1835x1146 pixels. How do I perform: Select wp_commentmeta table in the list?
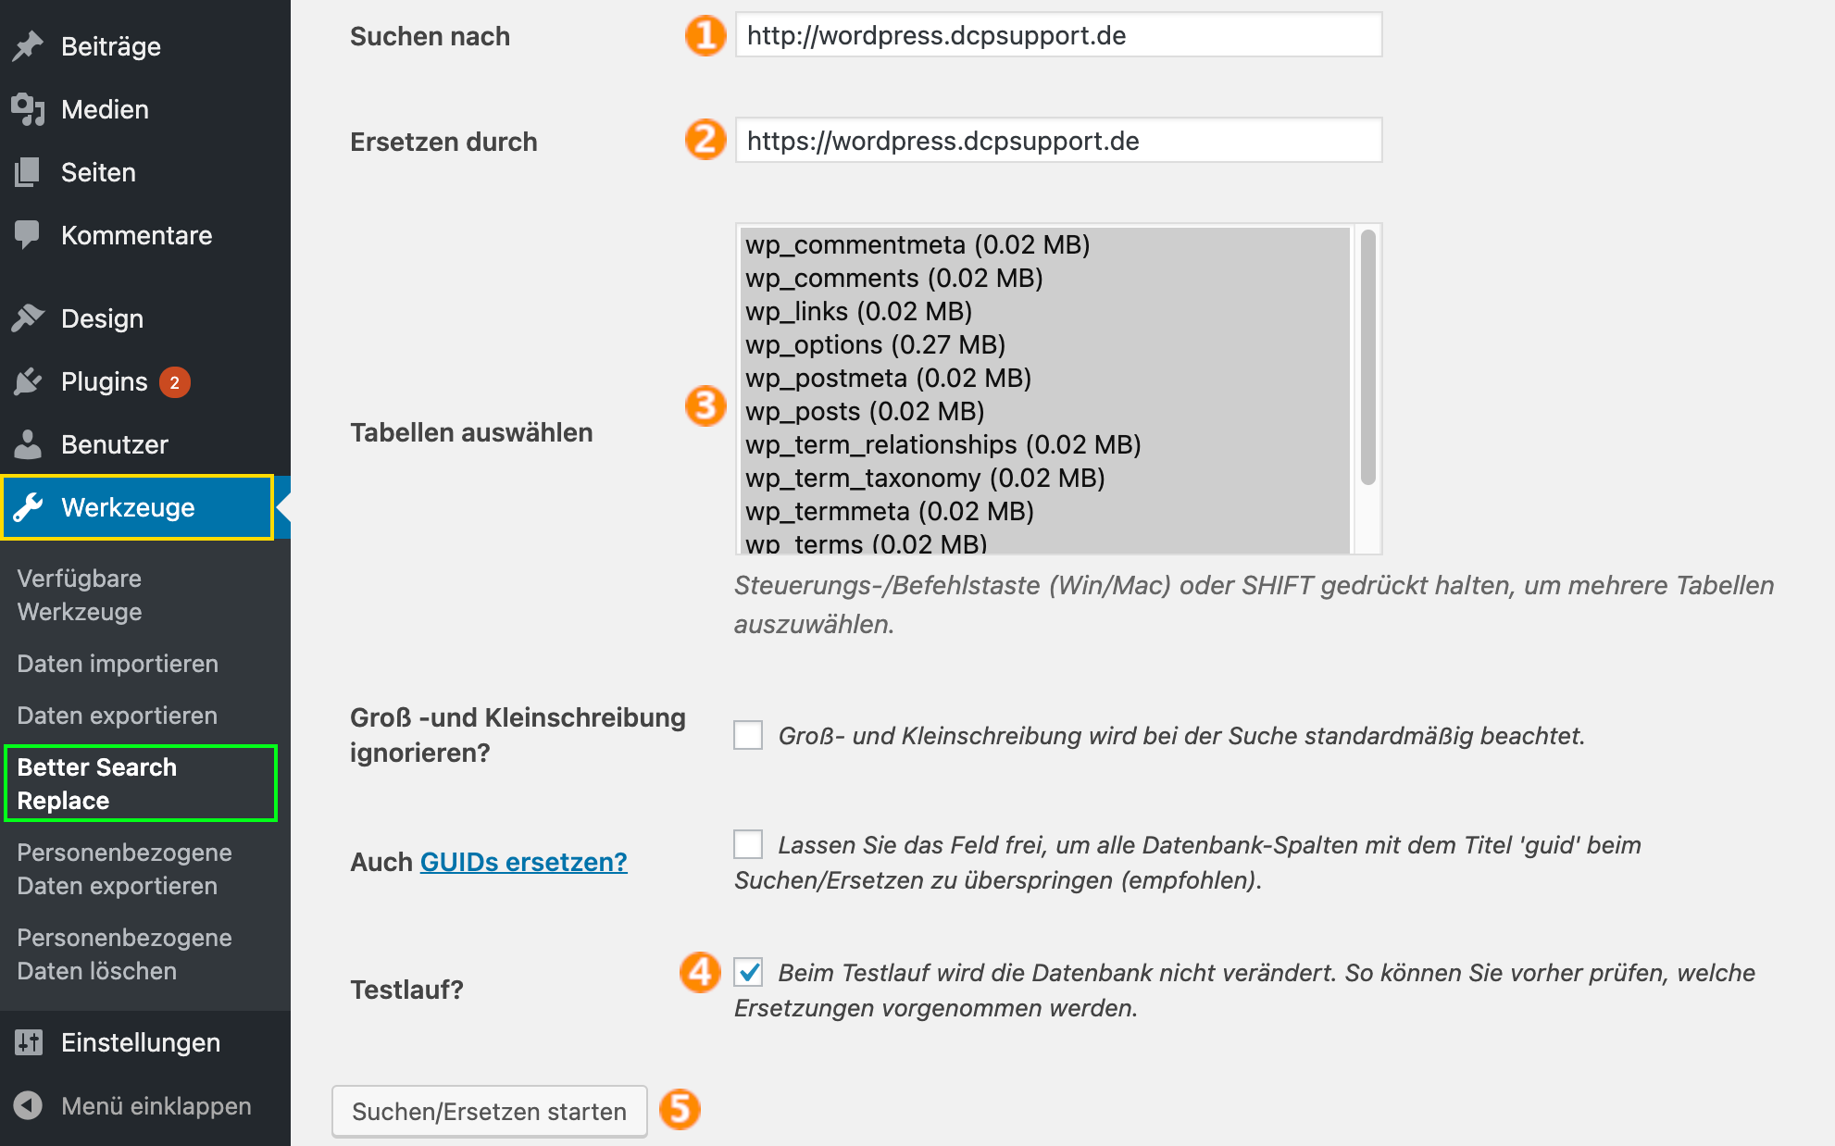coord(1044,244)
